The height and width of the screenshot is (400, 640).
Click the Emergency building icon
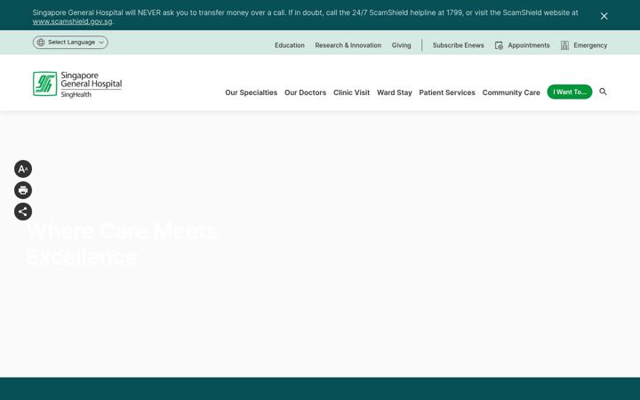point(564,45)
